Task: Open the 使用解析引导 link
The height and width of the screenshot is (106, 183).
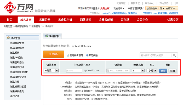Action: (x=76, y=55)
